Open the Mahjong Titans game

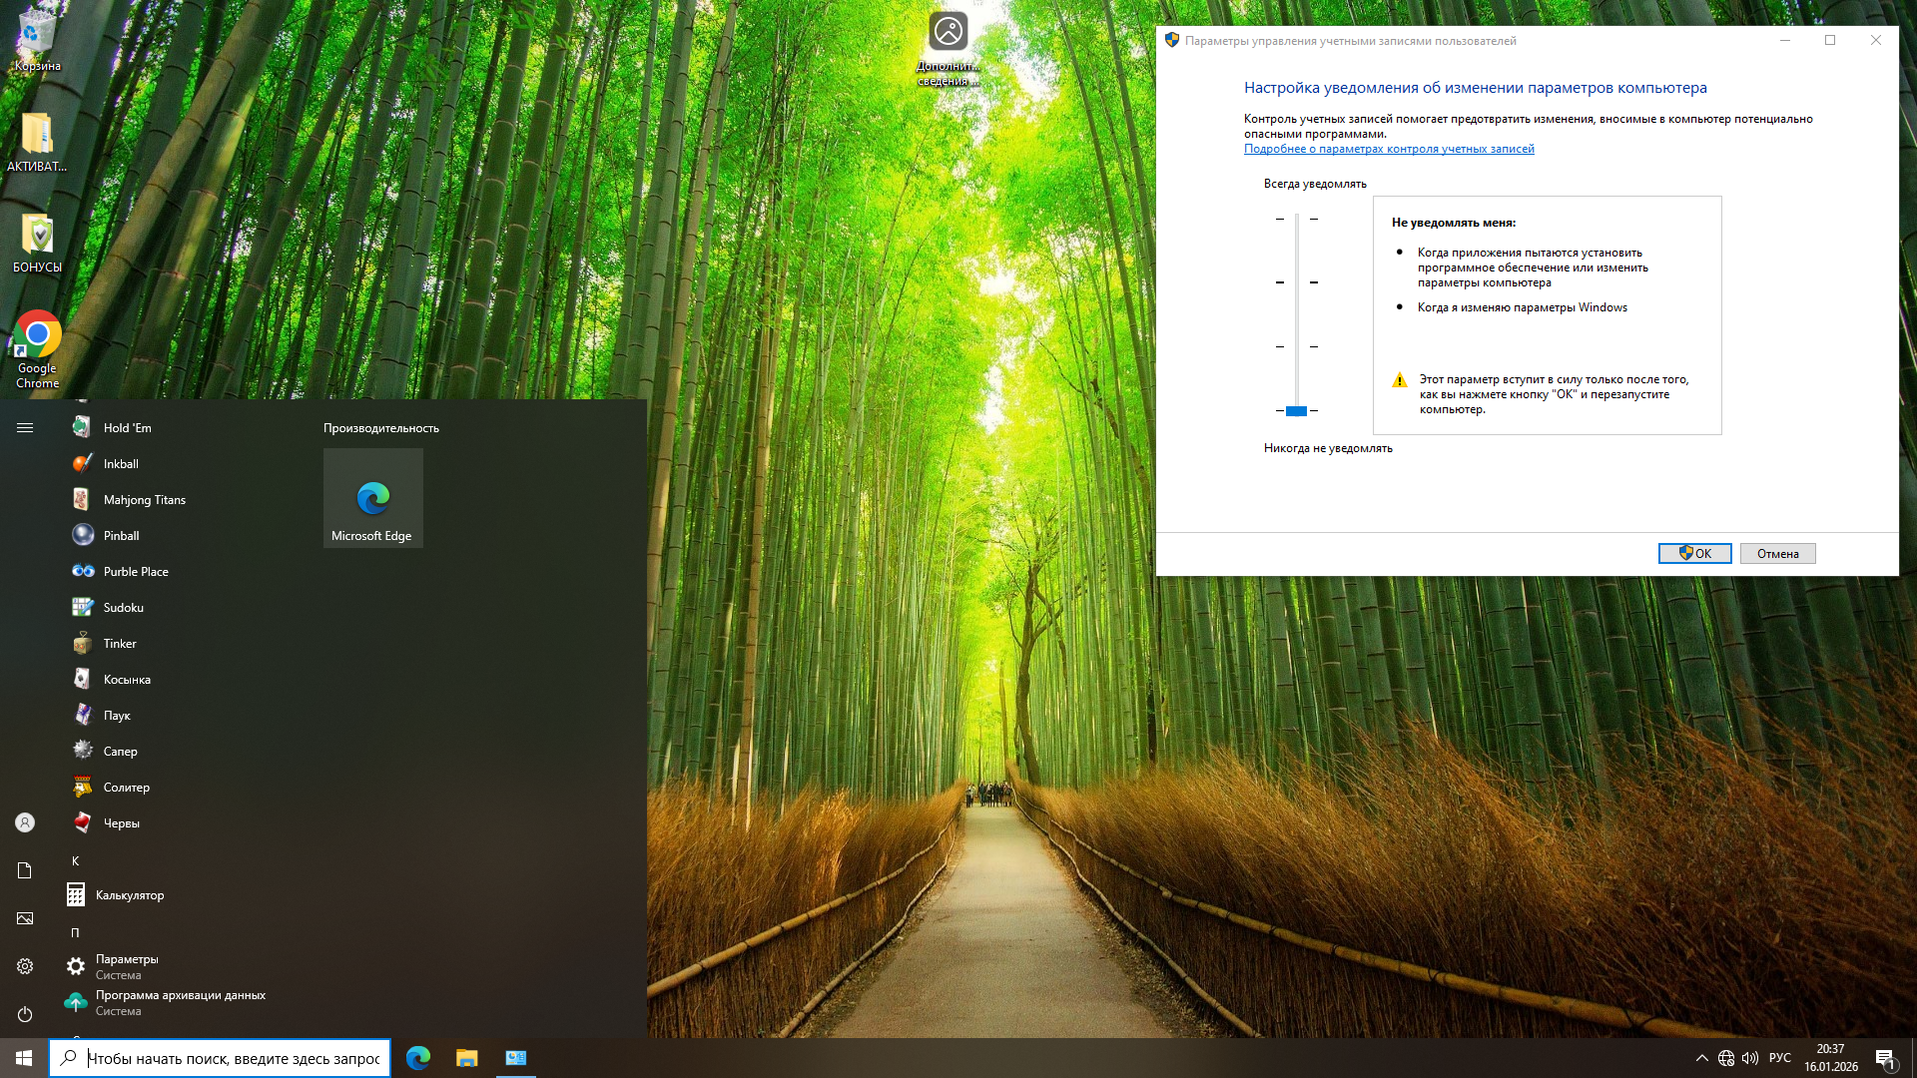click(144, 500)
